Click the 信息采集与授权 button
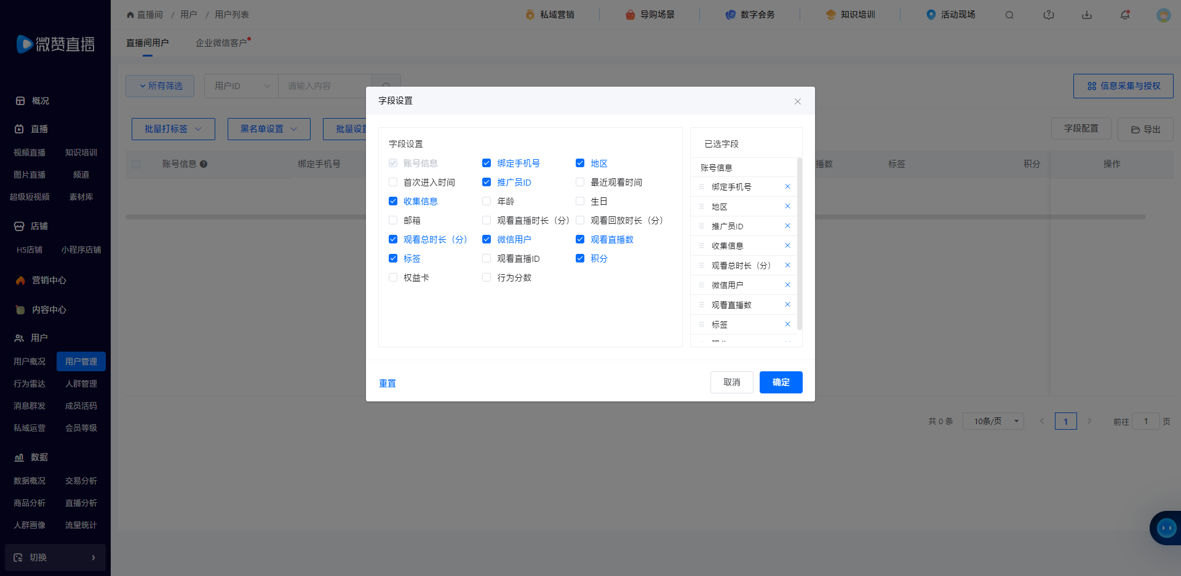Screen dimensions: 1181x576 (1123, 86)
